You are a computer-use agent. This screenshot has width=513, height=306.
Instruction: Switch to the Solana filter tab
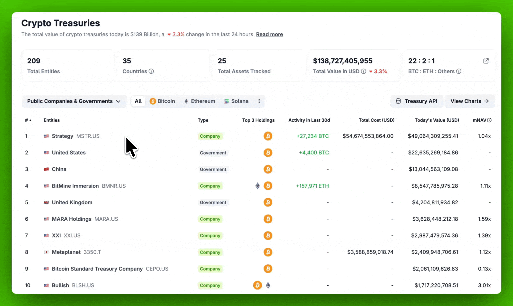(x=236, y=101)
